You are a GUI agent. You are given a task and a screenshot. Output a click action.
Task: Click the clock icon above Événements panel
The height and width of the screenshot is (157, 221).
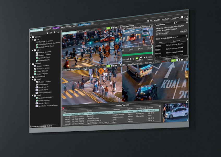[187, 22]
